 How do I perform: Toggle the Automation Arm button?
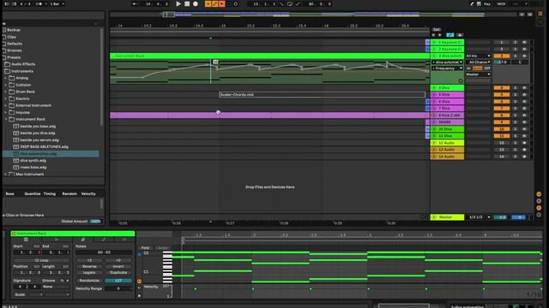click(215, 3)
